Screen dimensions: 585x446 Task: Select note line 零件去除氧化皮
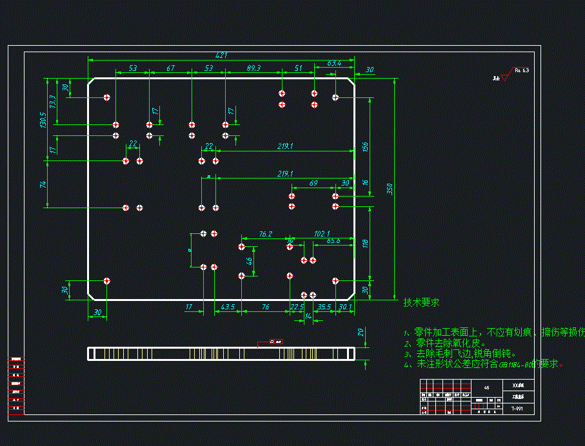pos(445,343)
